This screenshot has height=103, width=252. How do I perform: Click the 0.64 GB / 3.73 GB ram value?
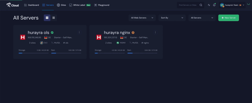pyautogui.click(x=151, y=50)
